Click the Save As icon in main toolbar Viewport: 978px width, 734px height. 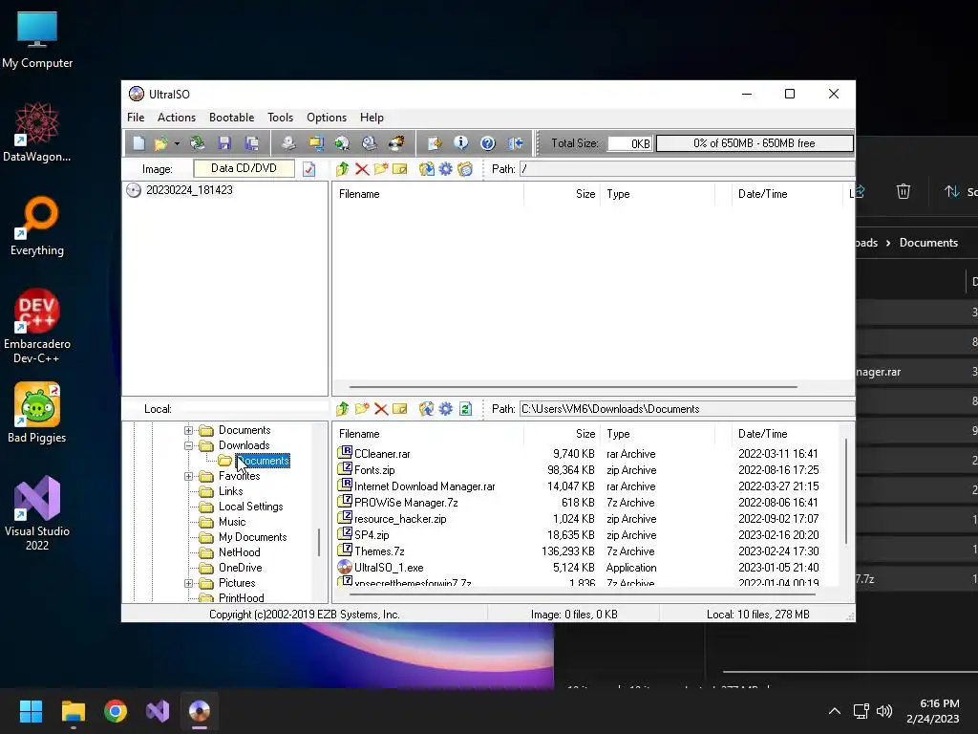pos(251,143)
